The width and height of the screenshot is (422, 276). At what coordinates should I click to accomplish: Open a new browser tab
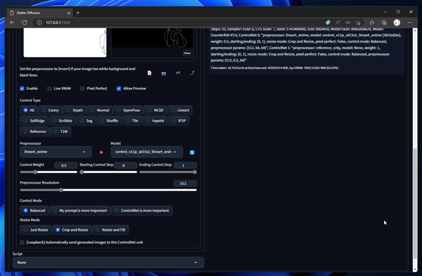coord(78,13)
